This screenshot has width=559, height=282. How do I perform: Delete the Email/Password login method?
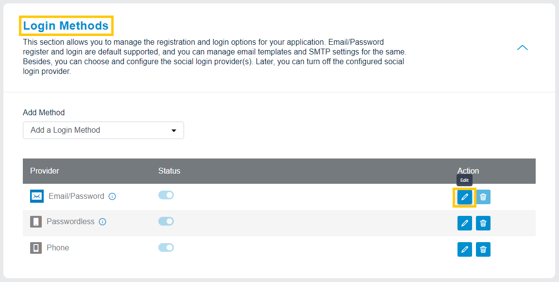click(x=483, y=197)
